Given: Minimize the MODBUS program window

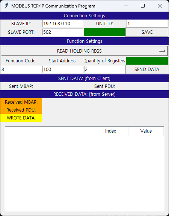Looking at the screenshot, I should pyautogui.click(x=126, y=6).
